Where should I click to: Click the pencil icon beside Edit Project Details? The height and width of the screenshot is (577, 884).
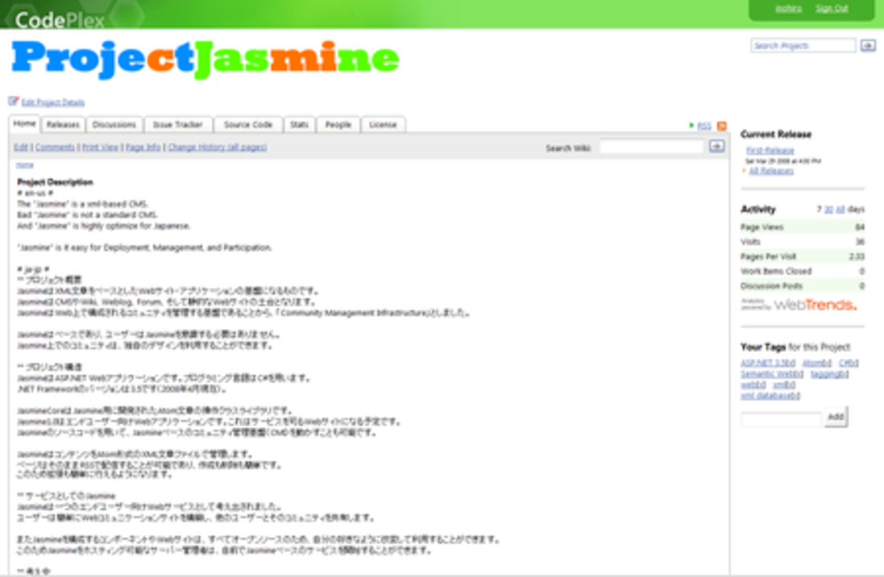[14, 101]
